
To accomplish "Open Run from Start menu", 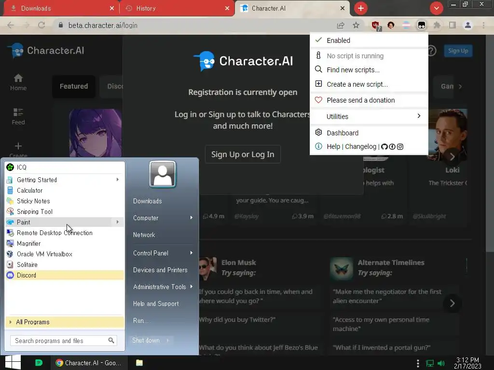I will [x=141, y=320].
